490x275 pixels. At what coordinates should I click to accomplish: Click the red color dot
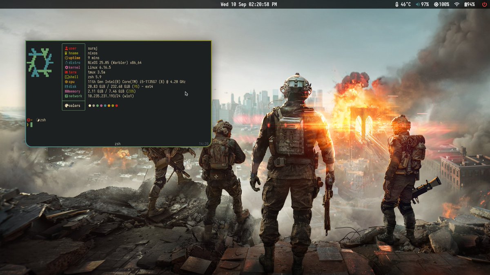pyautogui.click(x=117, y=106)
